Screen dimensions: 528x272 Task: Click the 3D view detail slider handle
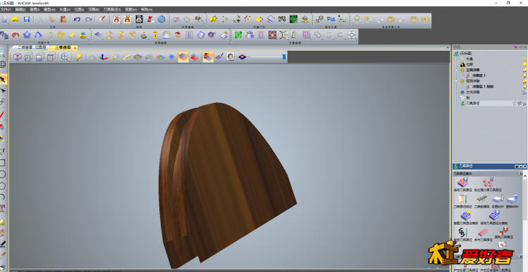(284, 57)
